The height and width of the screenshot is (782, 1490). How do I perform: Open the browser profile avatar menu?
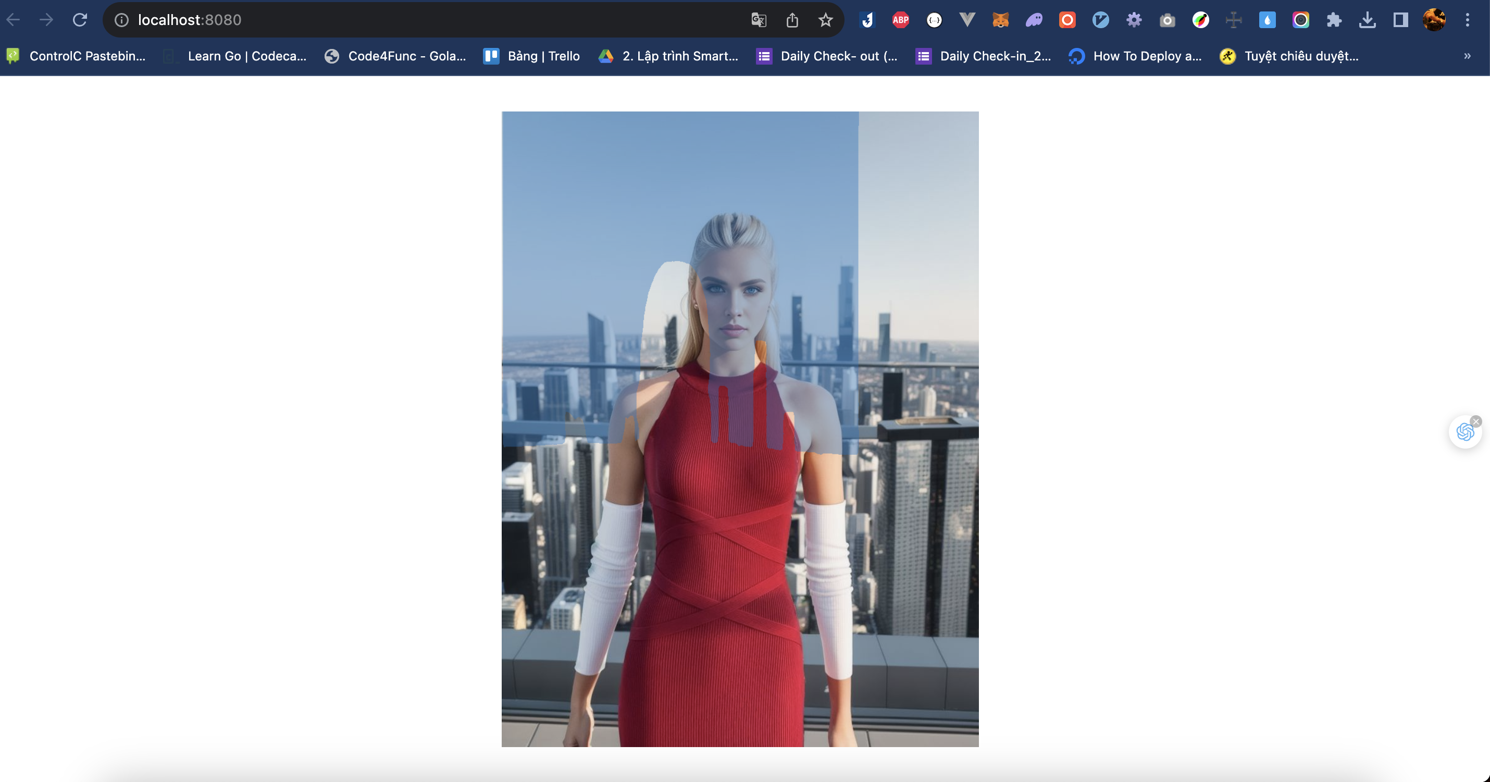coord(1434,20)
